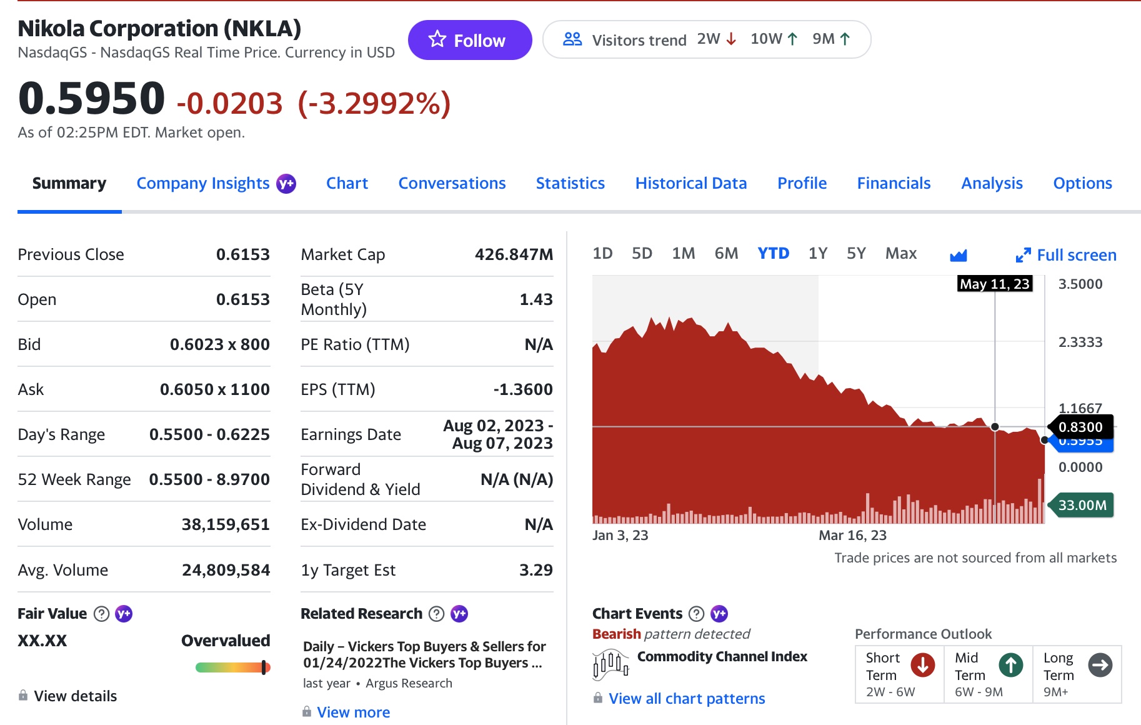Click the Full screen expand icon
Screen dimensions: 1141x725
[1023, 255]
